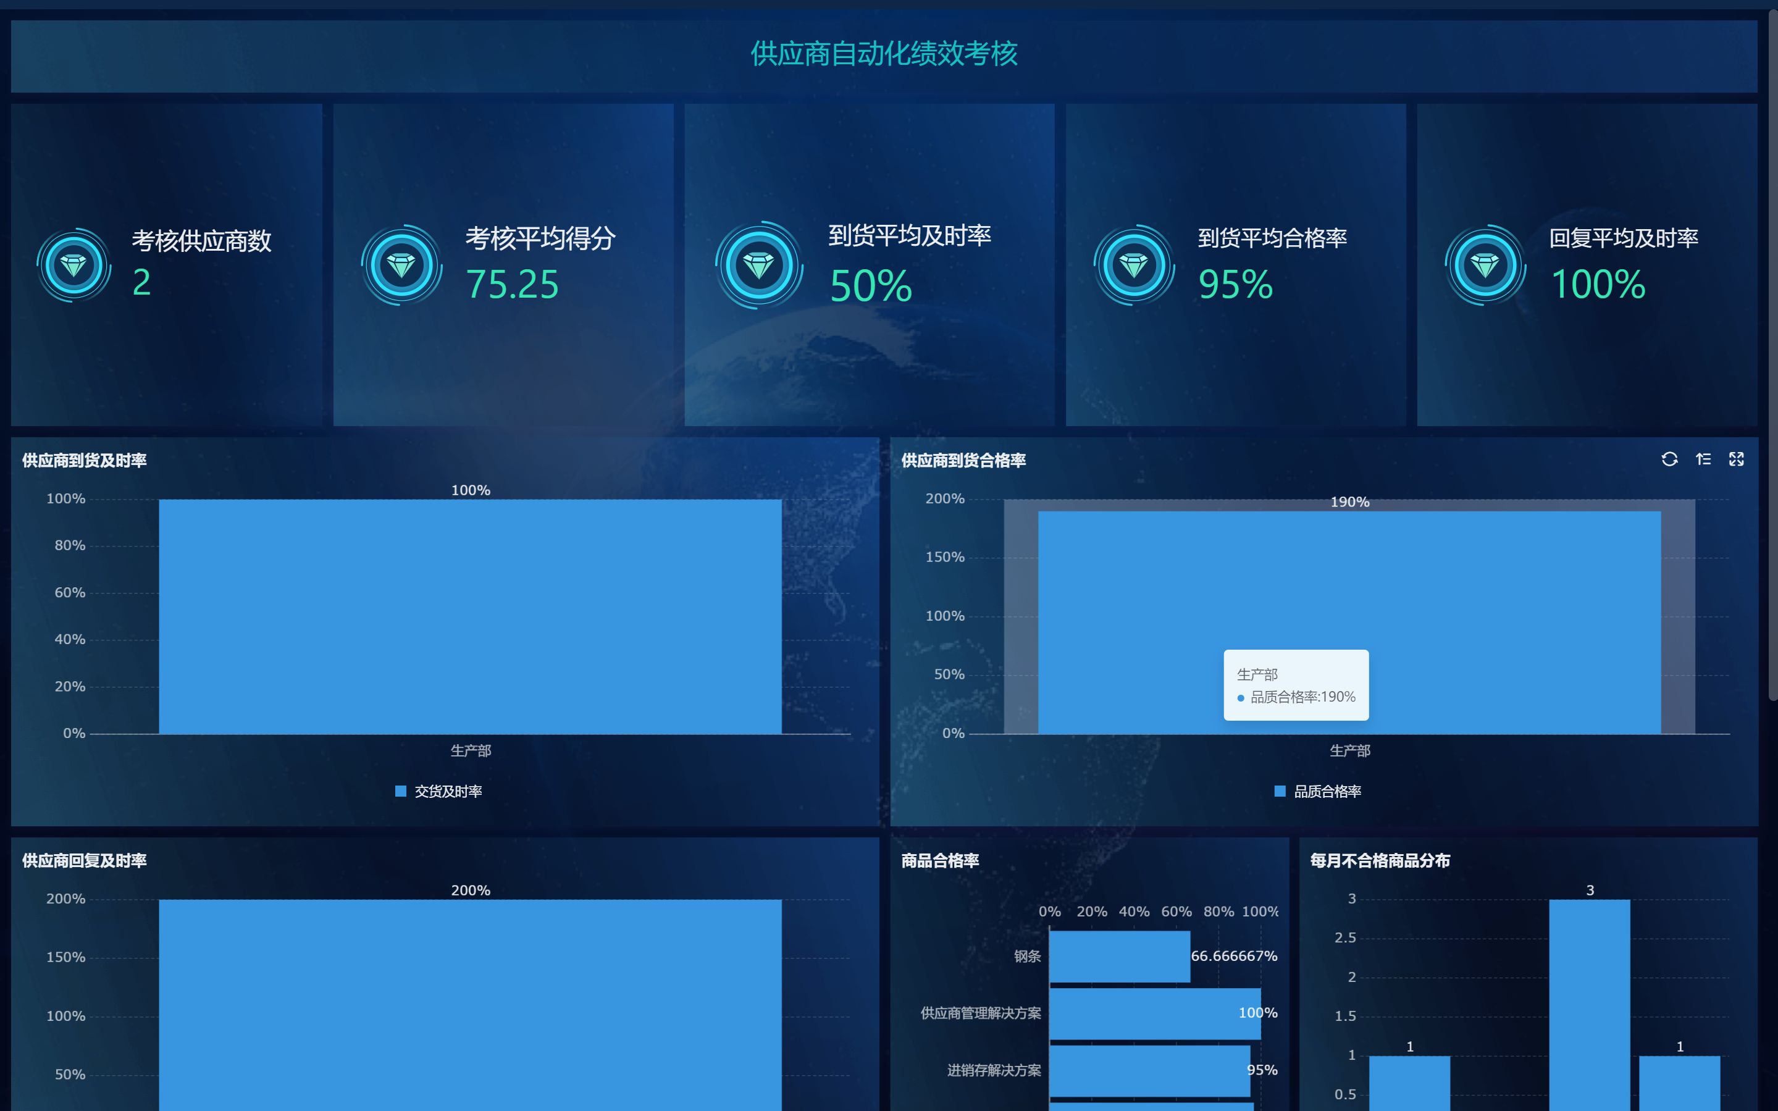Expand 供应商到货合格率 chart to fullscreen
The image size is (1778, 1111).
tap(1736, 459)
